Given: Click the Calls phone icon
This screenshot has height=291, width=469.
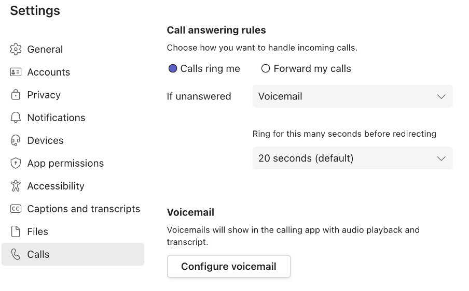Looking at the screenshot, I should click(x=16, y=254).
